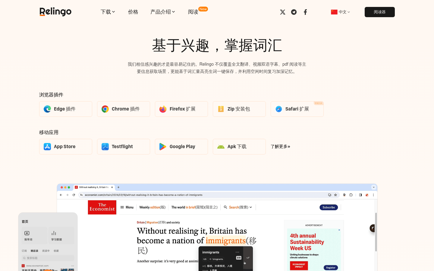This screenshot has width=434, height=271.
Task: Click the Edge 插件 button label
Action: tap(64, 109)
